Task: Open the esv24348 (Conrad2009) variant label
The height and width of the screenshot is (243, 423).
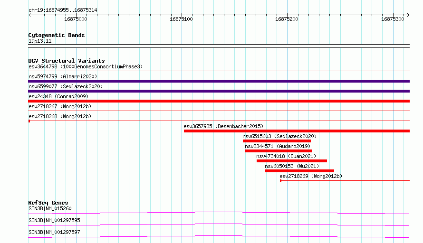Action: point(58,96)
